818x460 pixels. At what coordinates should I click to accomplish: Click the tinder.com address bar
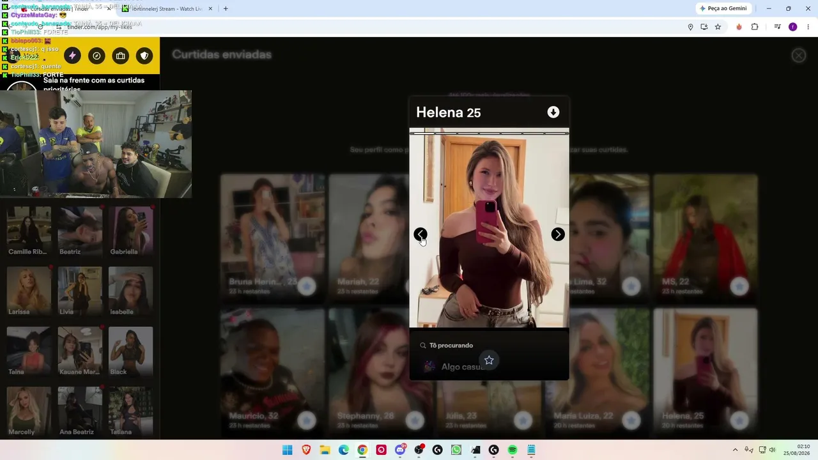(371, 27)
